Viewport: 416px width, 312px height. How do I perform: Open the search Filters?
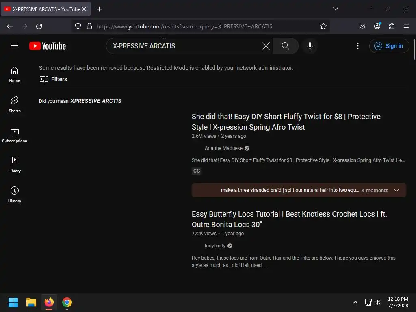(53, 79)
